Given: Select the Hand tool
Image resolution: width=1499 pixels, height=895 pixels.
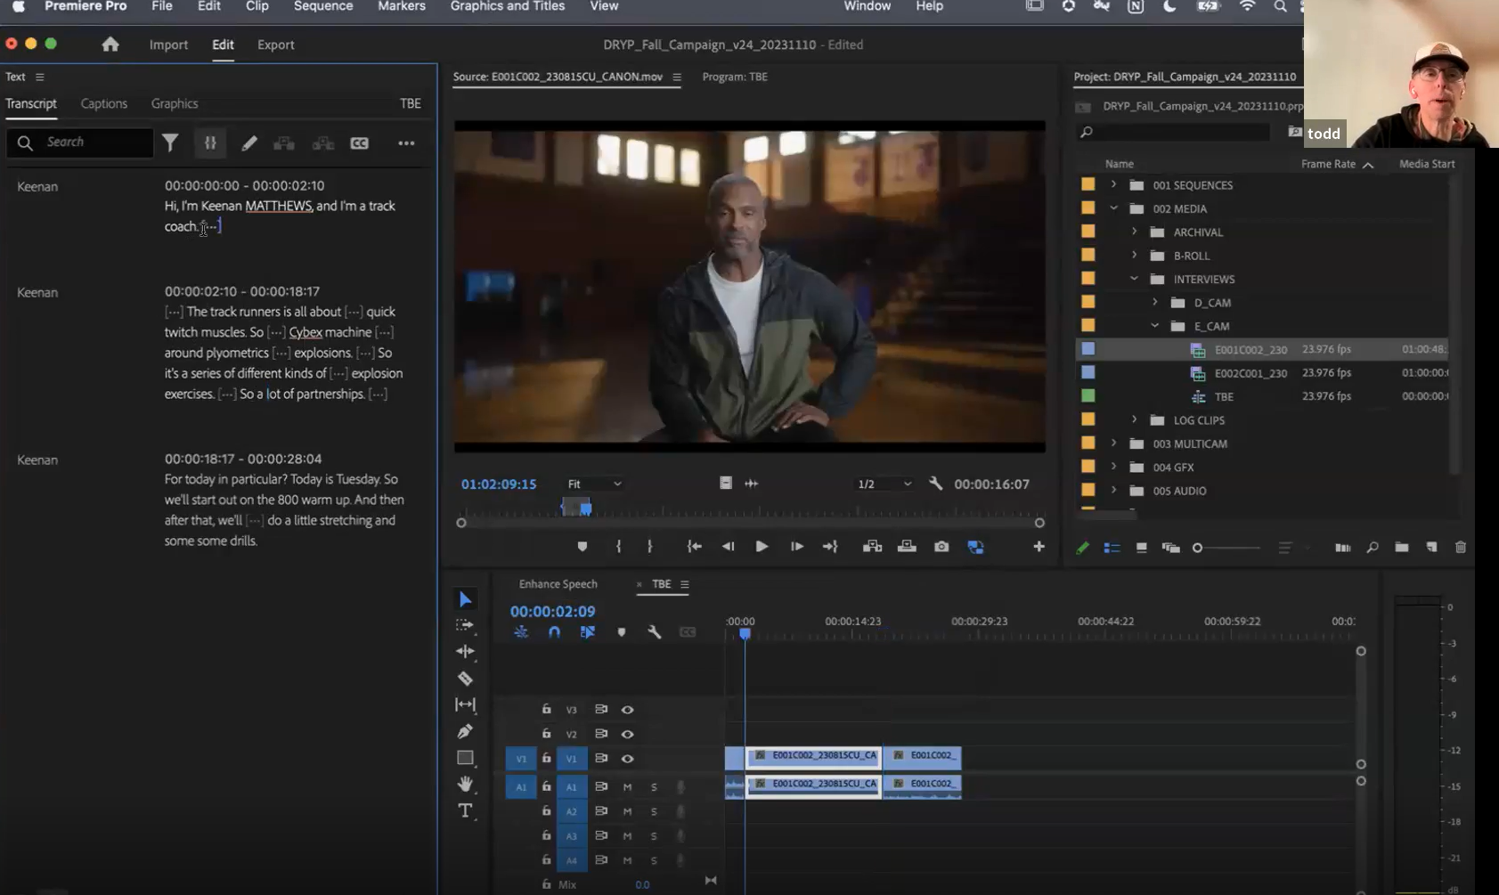Looking at the screenshot, I should (465, 784).
